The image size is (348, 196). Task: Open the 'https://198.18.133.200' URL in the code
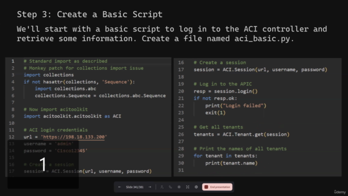[x=74, y=137]
